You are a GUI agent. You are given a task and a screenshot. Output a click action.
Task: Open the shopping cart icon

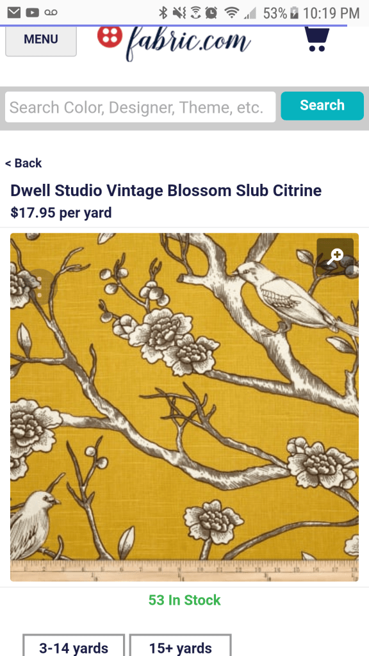pos(316,39)
